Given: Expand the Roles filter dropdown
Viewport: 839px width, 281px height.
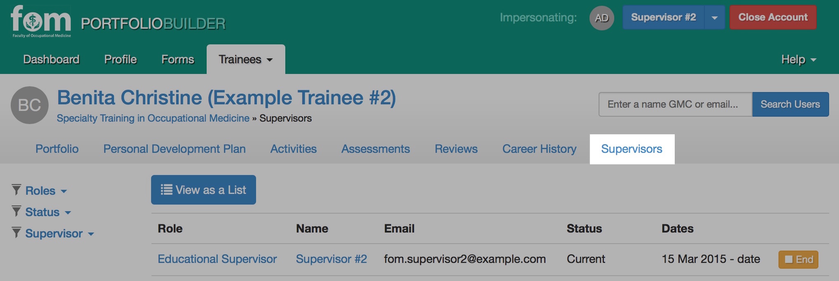Looking at the screenshot, I should [46, 191].
